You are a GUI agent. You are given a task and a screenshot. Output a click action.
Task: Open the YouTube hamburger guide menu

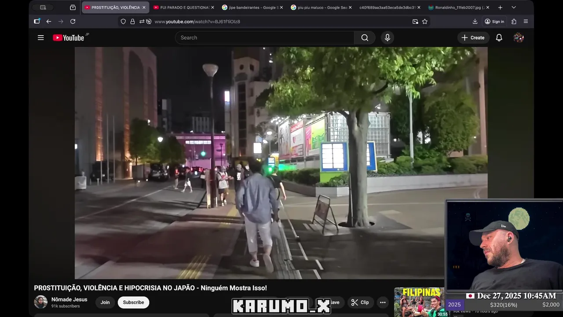41,38
